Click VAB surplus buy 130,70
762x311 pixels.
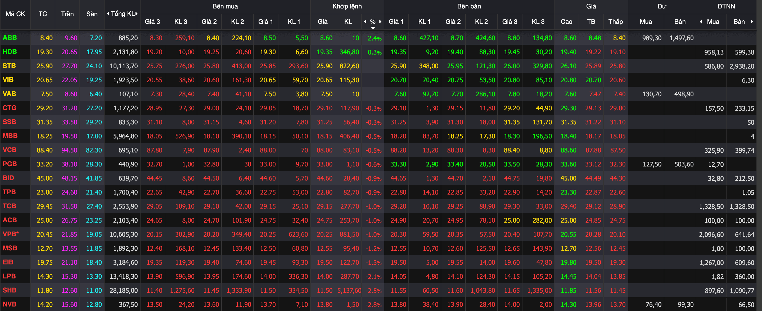coord(652,94)
